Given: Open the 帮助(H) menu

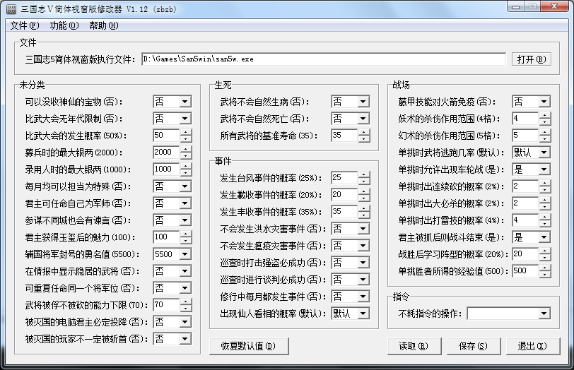Looking at the screenshot, I should pos(104,26).
